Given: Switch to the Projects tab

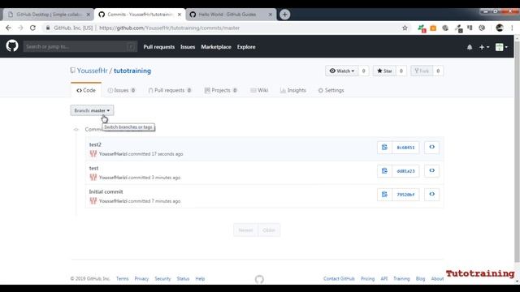Looking at the screenshot, I should pos(220,90).
